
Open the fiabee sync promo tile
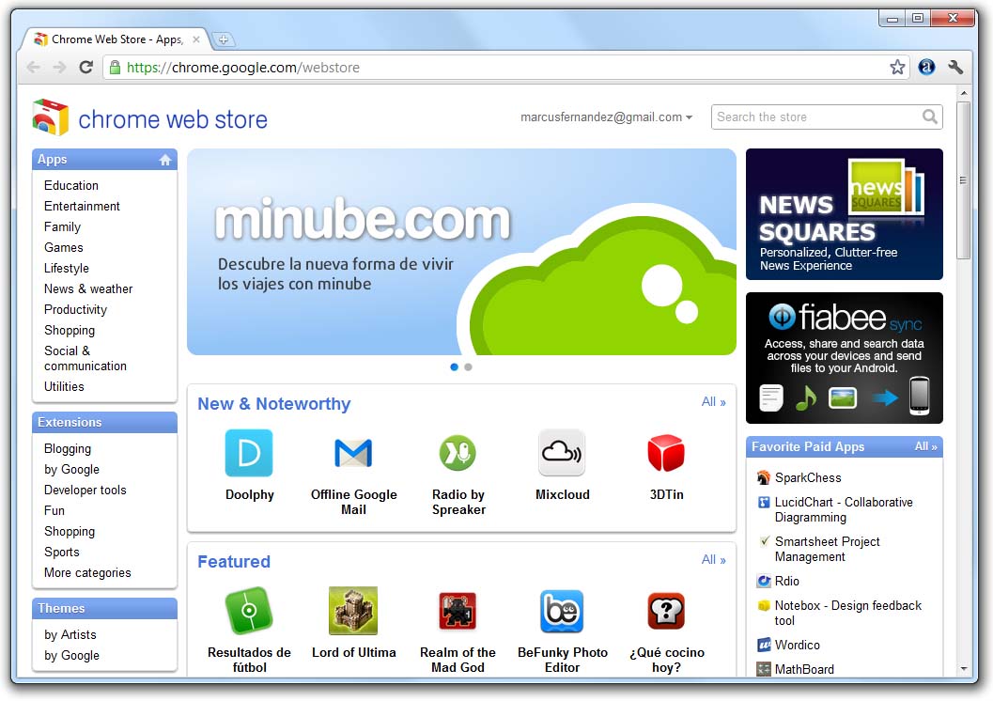point(845,358)
